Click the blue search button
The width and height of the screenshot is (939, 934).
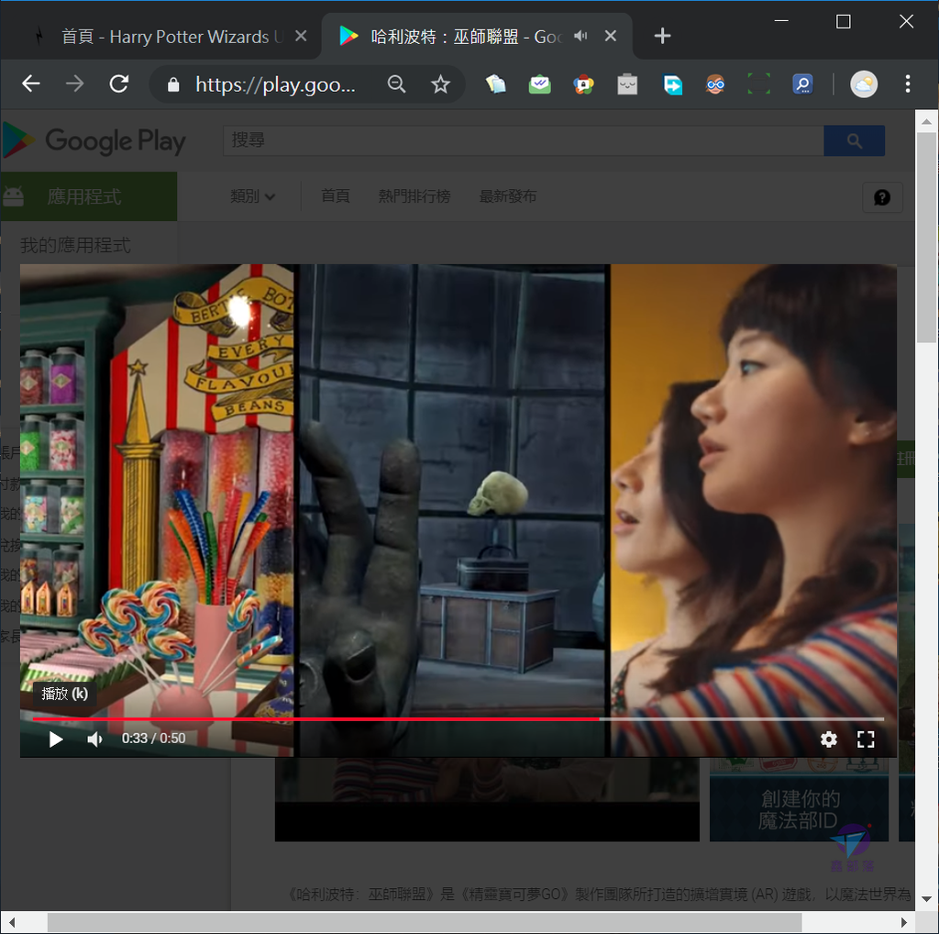(855, 140)
